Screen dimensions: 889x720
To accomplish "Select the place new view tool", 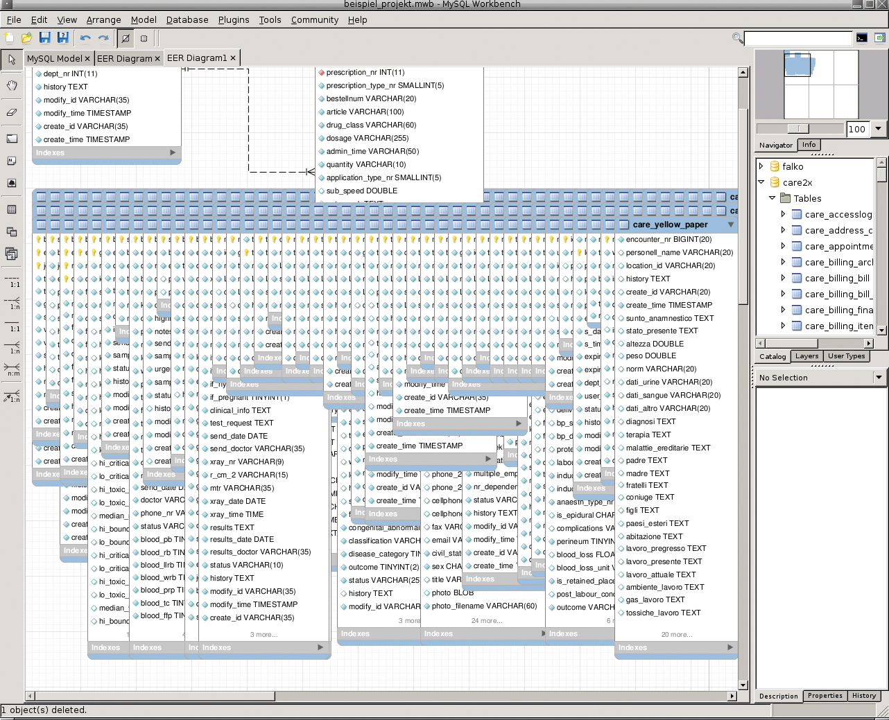I will (12, 231).
